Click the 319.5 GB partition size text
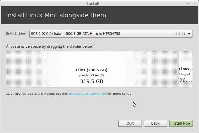The image size is (199, 133). (91, 81)
